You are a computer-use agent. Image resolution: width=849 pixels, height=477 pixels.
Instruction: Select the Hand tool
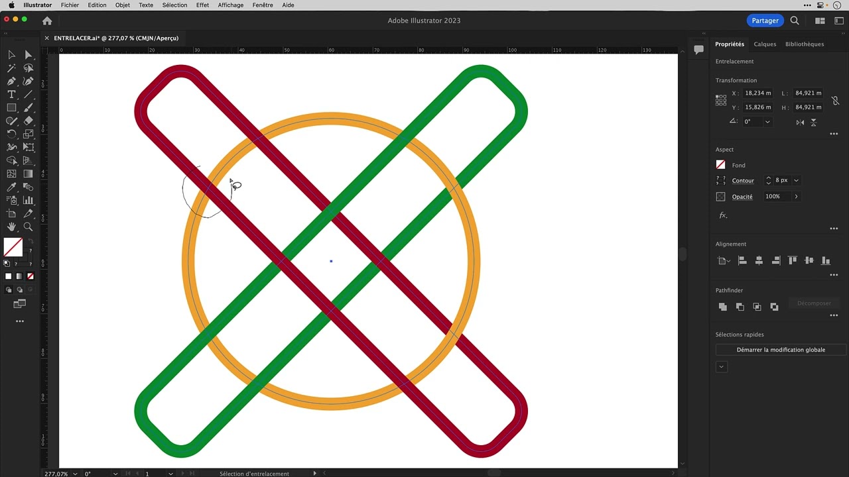11,227
